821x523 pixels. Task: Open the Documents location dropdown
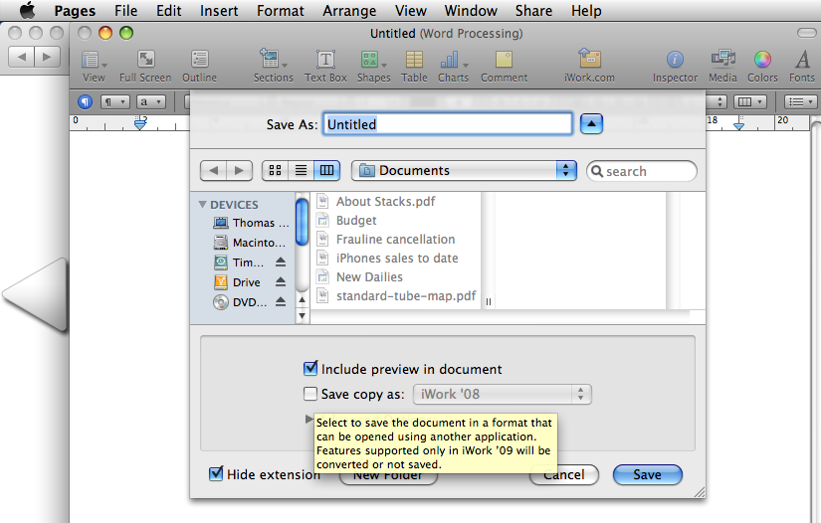(464, 170)
